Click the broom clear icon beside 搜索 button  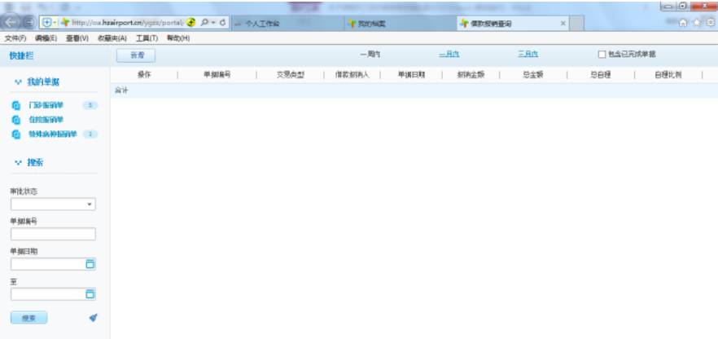93,318
